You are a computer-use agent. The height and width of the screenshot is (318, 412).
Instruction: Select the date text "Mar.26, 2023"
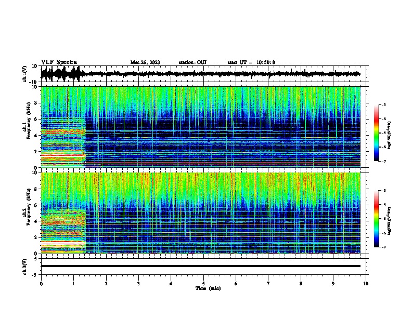pyautogui.click(x=145, y=62)
